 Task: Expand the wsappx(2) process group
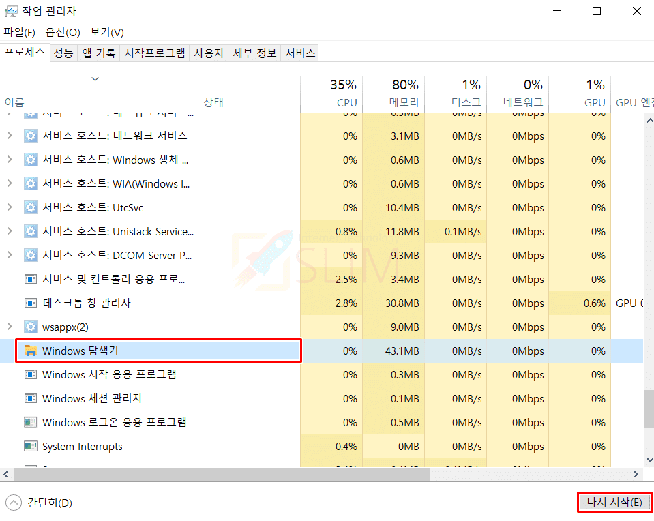(x=10, y=326)
